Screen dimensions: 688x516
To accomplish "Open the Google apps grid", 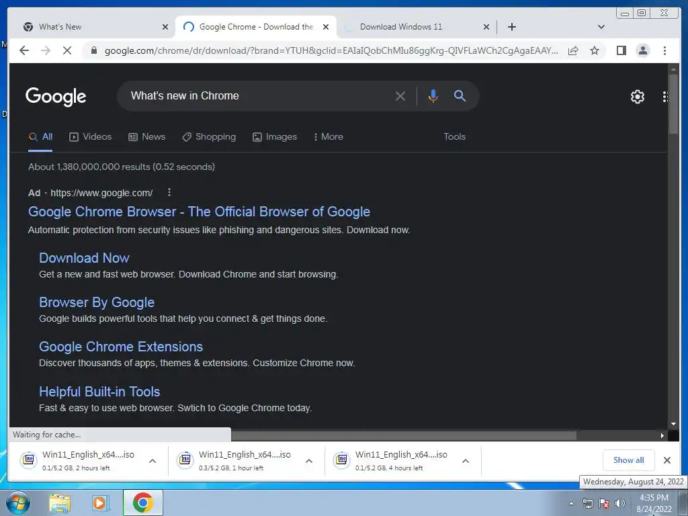I will tap(664, 97).
